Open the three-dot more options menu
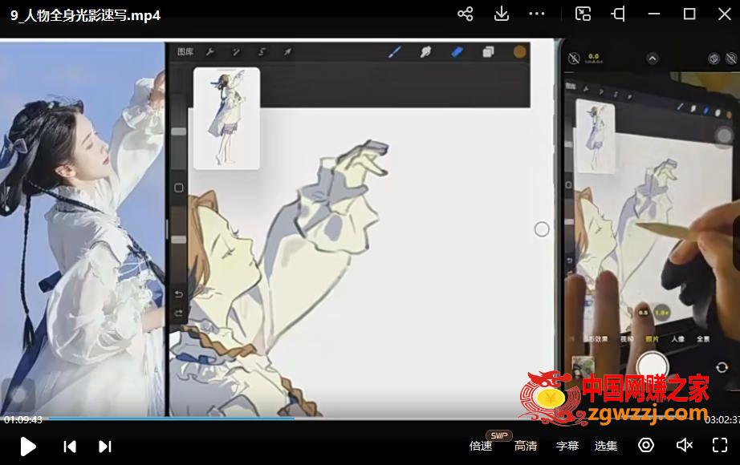740x465 pixels. pyautogui.click(x=537, y=14)
